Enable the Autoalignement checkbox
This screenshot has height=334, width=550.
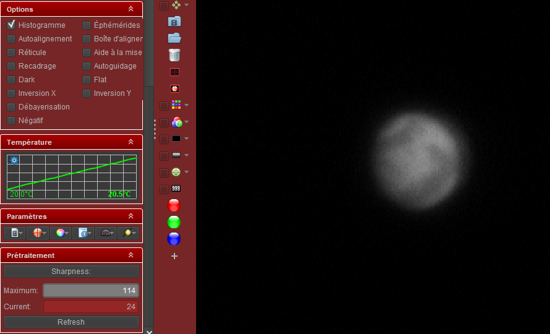point(11,38)
